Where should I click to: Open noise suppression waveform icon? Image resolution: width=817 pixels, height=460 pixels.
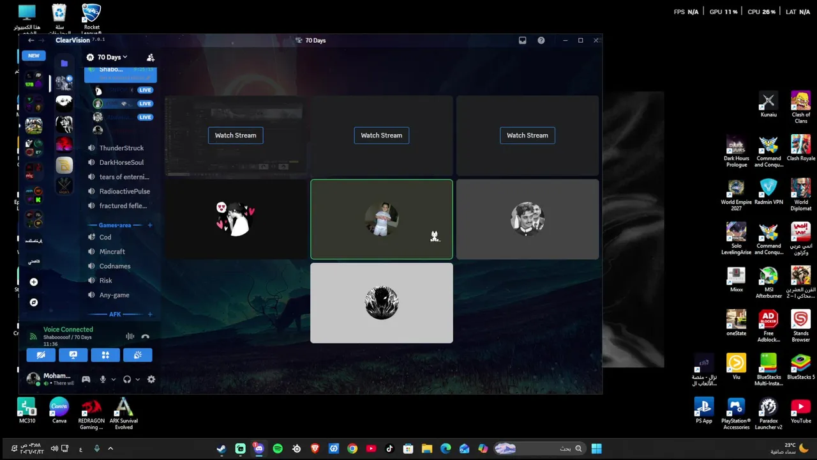coord(130,336)
